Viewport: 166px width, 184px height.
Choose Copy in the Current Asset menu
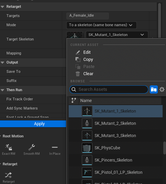coord(88,60)
